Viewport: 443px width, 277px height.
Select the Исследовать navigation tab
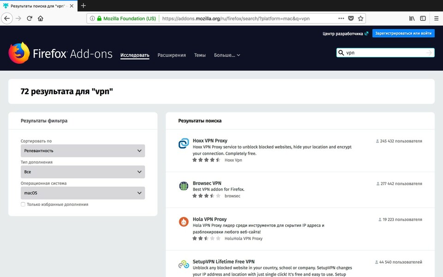135,55
